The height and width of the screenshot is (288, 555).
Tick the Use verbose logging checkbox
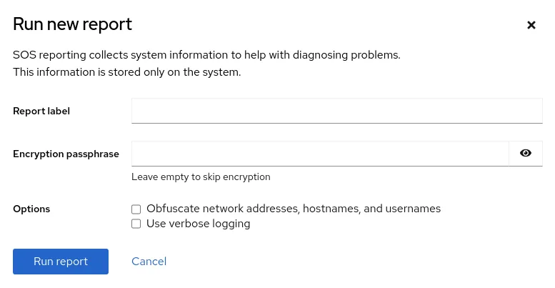136,224
